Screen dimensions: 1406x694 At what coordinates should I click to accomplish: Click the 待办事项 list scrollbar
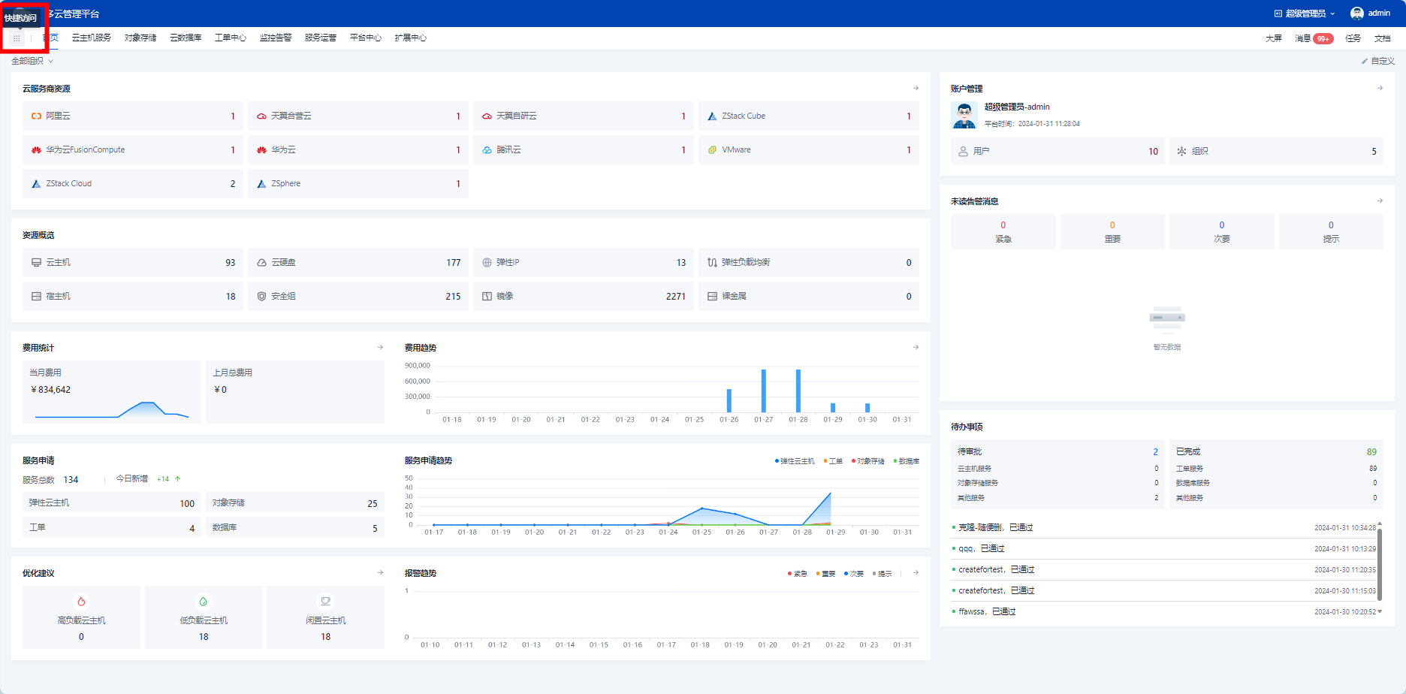tap(1380, 566)
